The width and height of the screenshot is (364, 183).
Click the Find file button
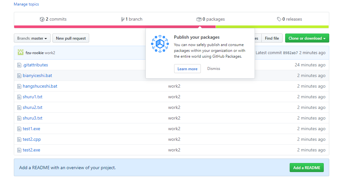[272, 38]
